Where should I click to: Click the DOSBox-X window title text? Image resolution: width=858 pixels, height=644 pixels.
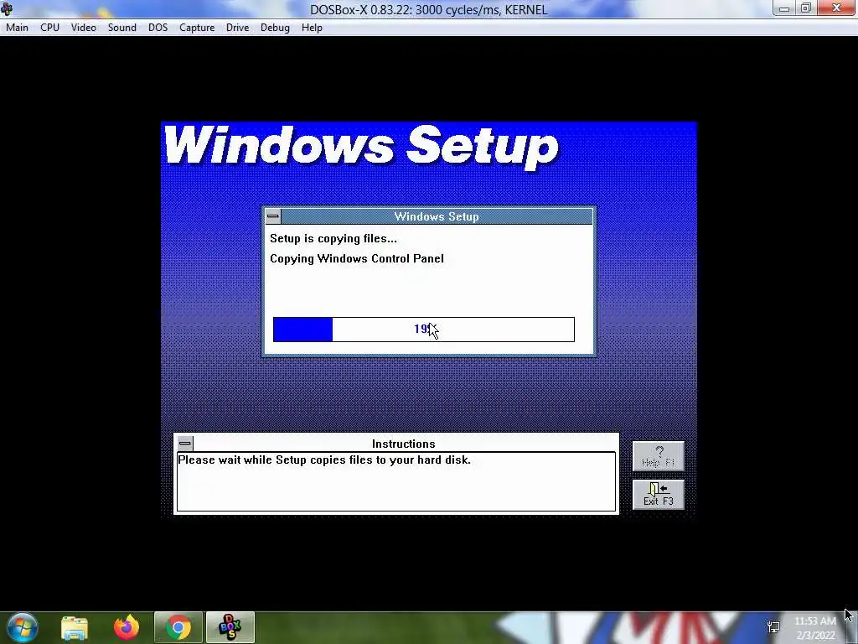click(428, 9)
